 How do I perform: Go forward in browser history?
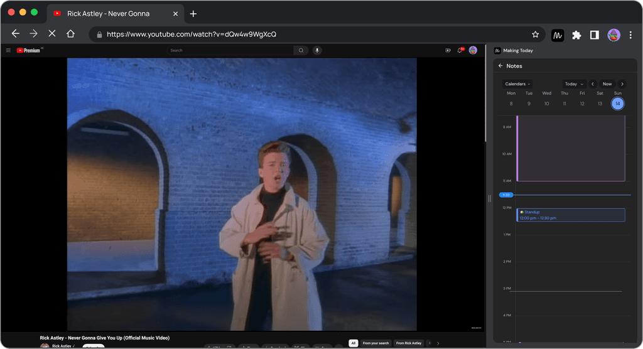pyautogui.click(x=34, y=34)
